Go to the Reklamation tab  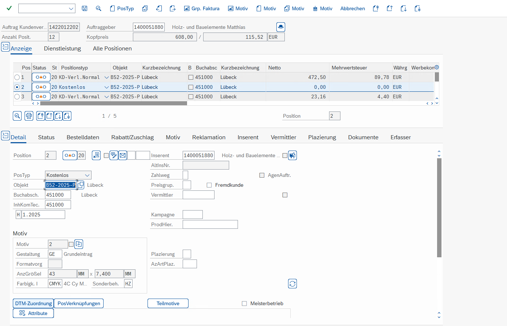click(209, 137)
